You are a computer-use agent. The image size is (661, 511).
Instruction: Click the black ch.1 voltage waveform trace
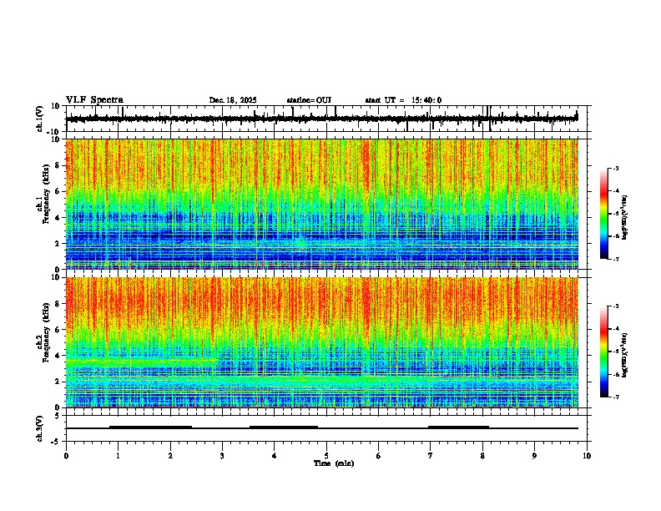pyautogui.click(x=322, y=119)
